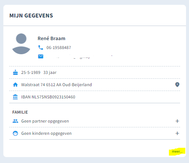
Task: Click Geen kinderen opgegeven row
Action: 94,133
